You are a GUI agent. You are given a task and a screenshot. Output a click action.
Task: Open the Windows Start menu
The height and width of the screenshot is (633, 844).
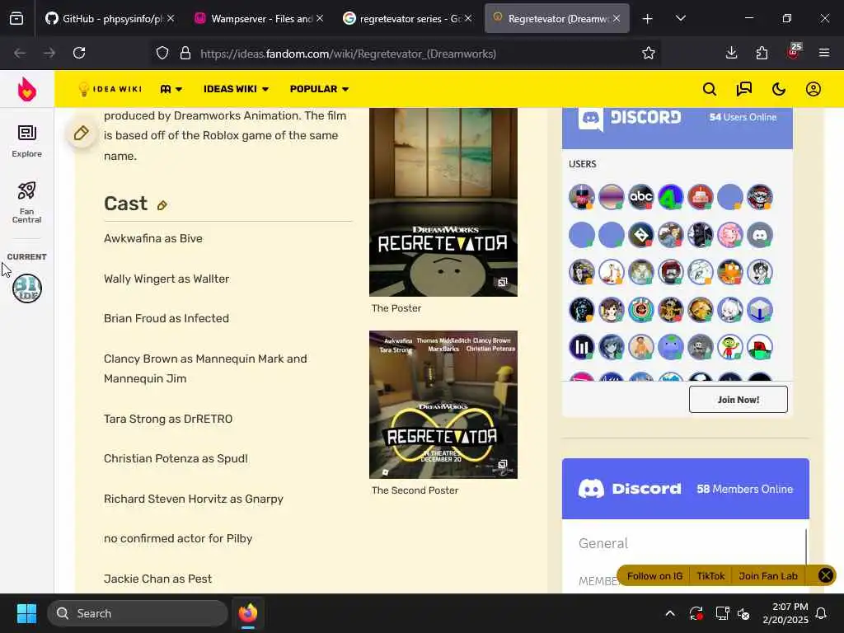(x=26, y=613)
